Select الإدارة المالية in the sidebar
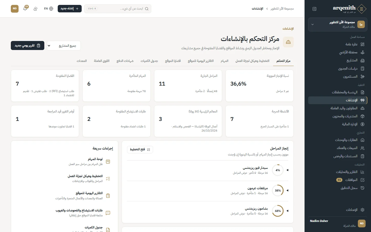Viewport: 371px width, 232px height. point(338,124)
